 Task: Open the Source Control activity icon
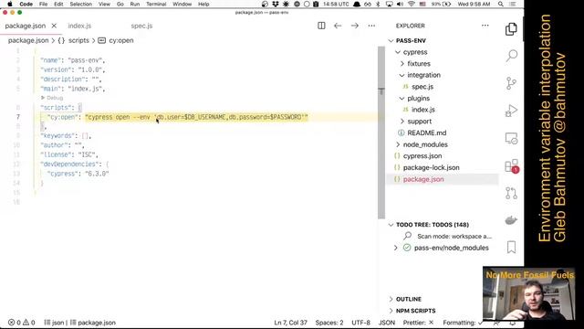[x=511, y=83]
